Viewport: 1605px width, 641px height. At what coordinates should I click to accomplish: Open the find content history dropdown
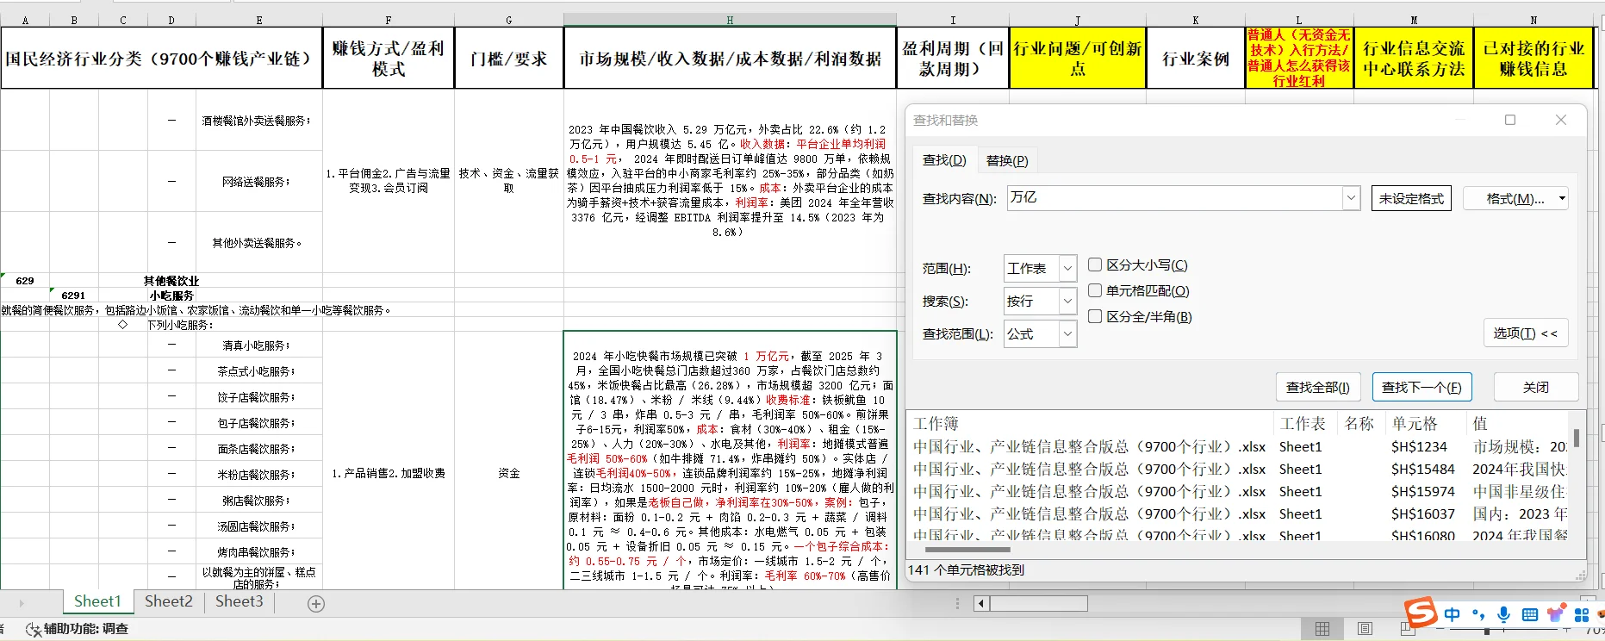[1350, 198]
